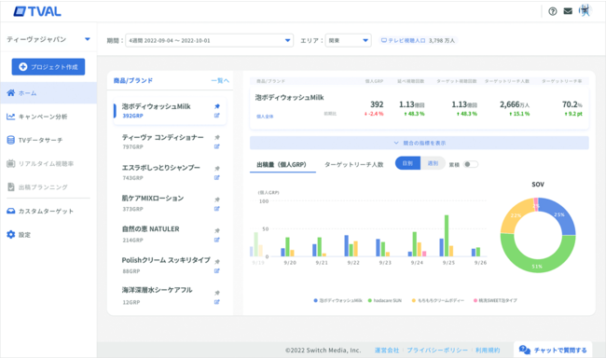Click the 出稿プランニング document icon
Viewport: 606px width, 358px height.
point(11,187)
